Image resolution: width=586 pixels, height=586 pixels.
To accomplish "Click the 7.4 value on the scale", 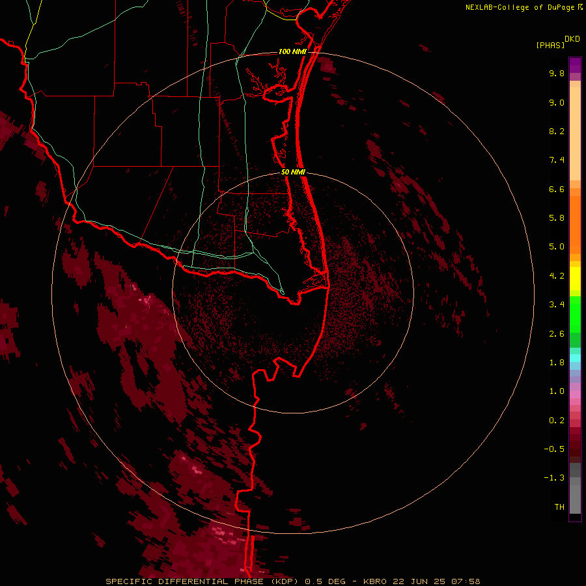I will (557, 160).
